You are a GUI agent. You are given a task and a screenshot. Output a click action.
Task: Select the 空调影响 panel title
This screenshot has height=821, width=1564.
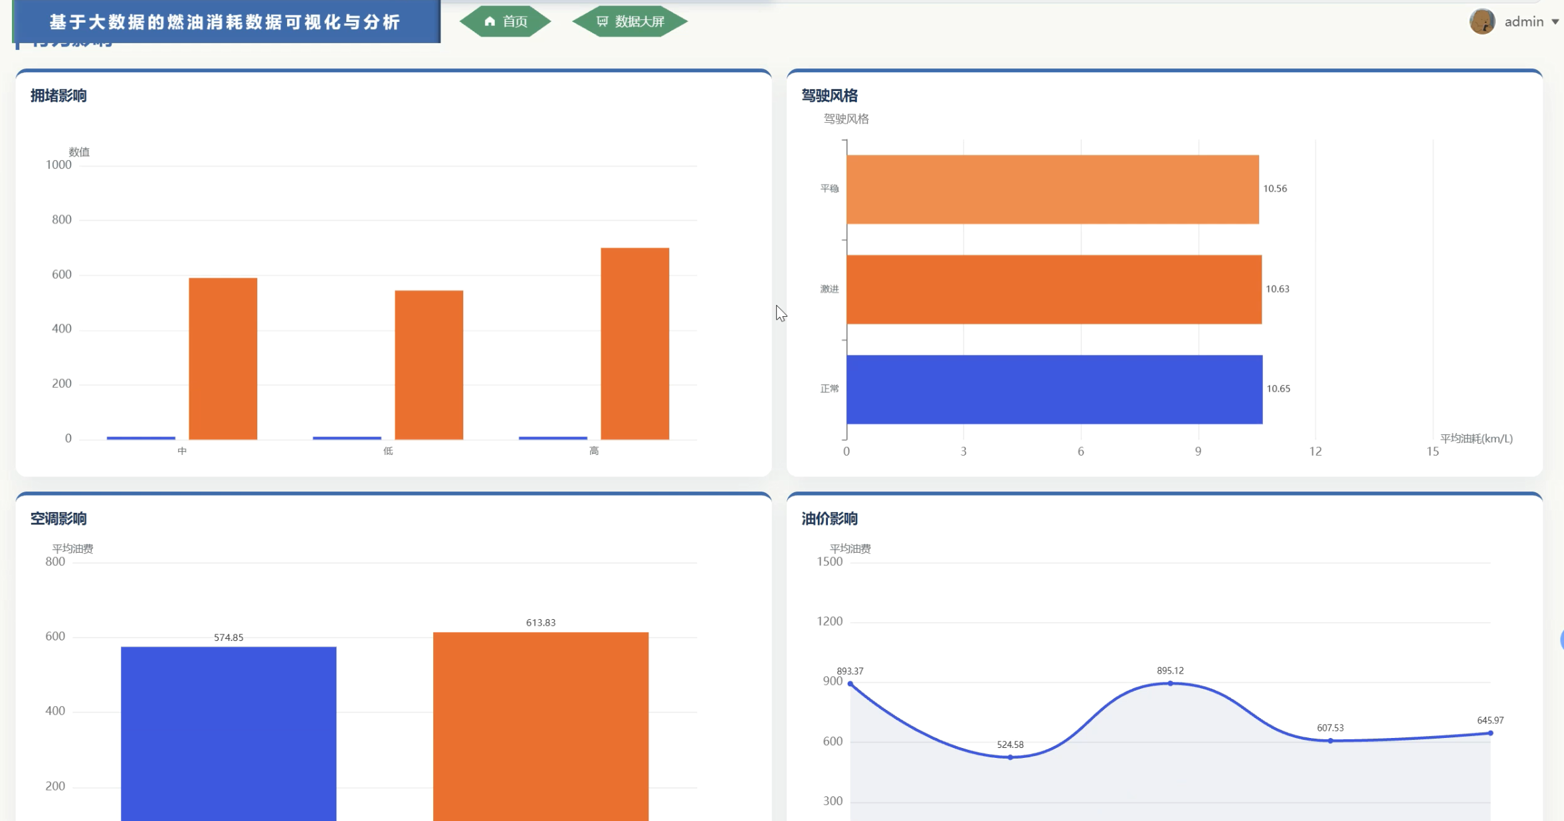tap(58, 519)
